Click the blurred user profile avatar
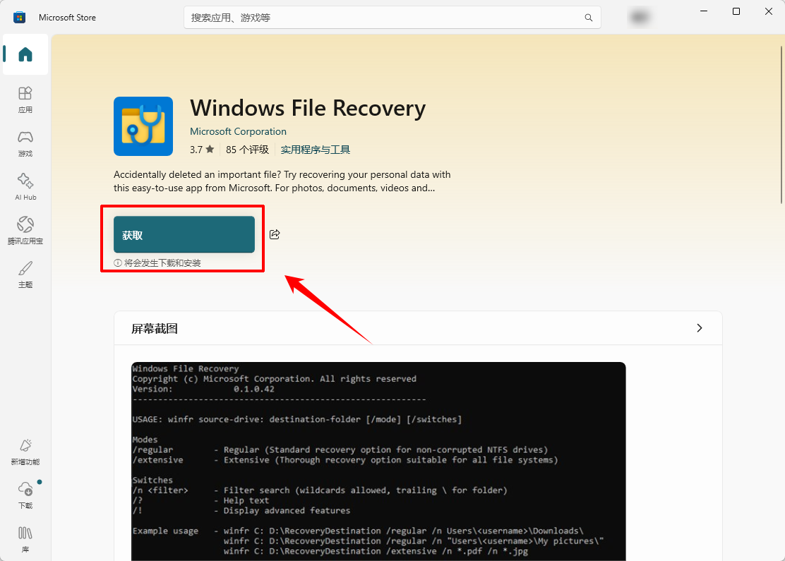Screen dimensions: 785x561 coord(640,18)
